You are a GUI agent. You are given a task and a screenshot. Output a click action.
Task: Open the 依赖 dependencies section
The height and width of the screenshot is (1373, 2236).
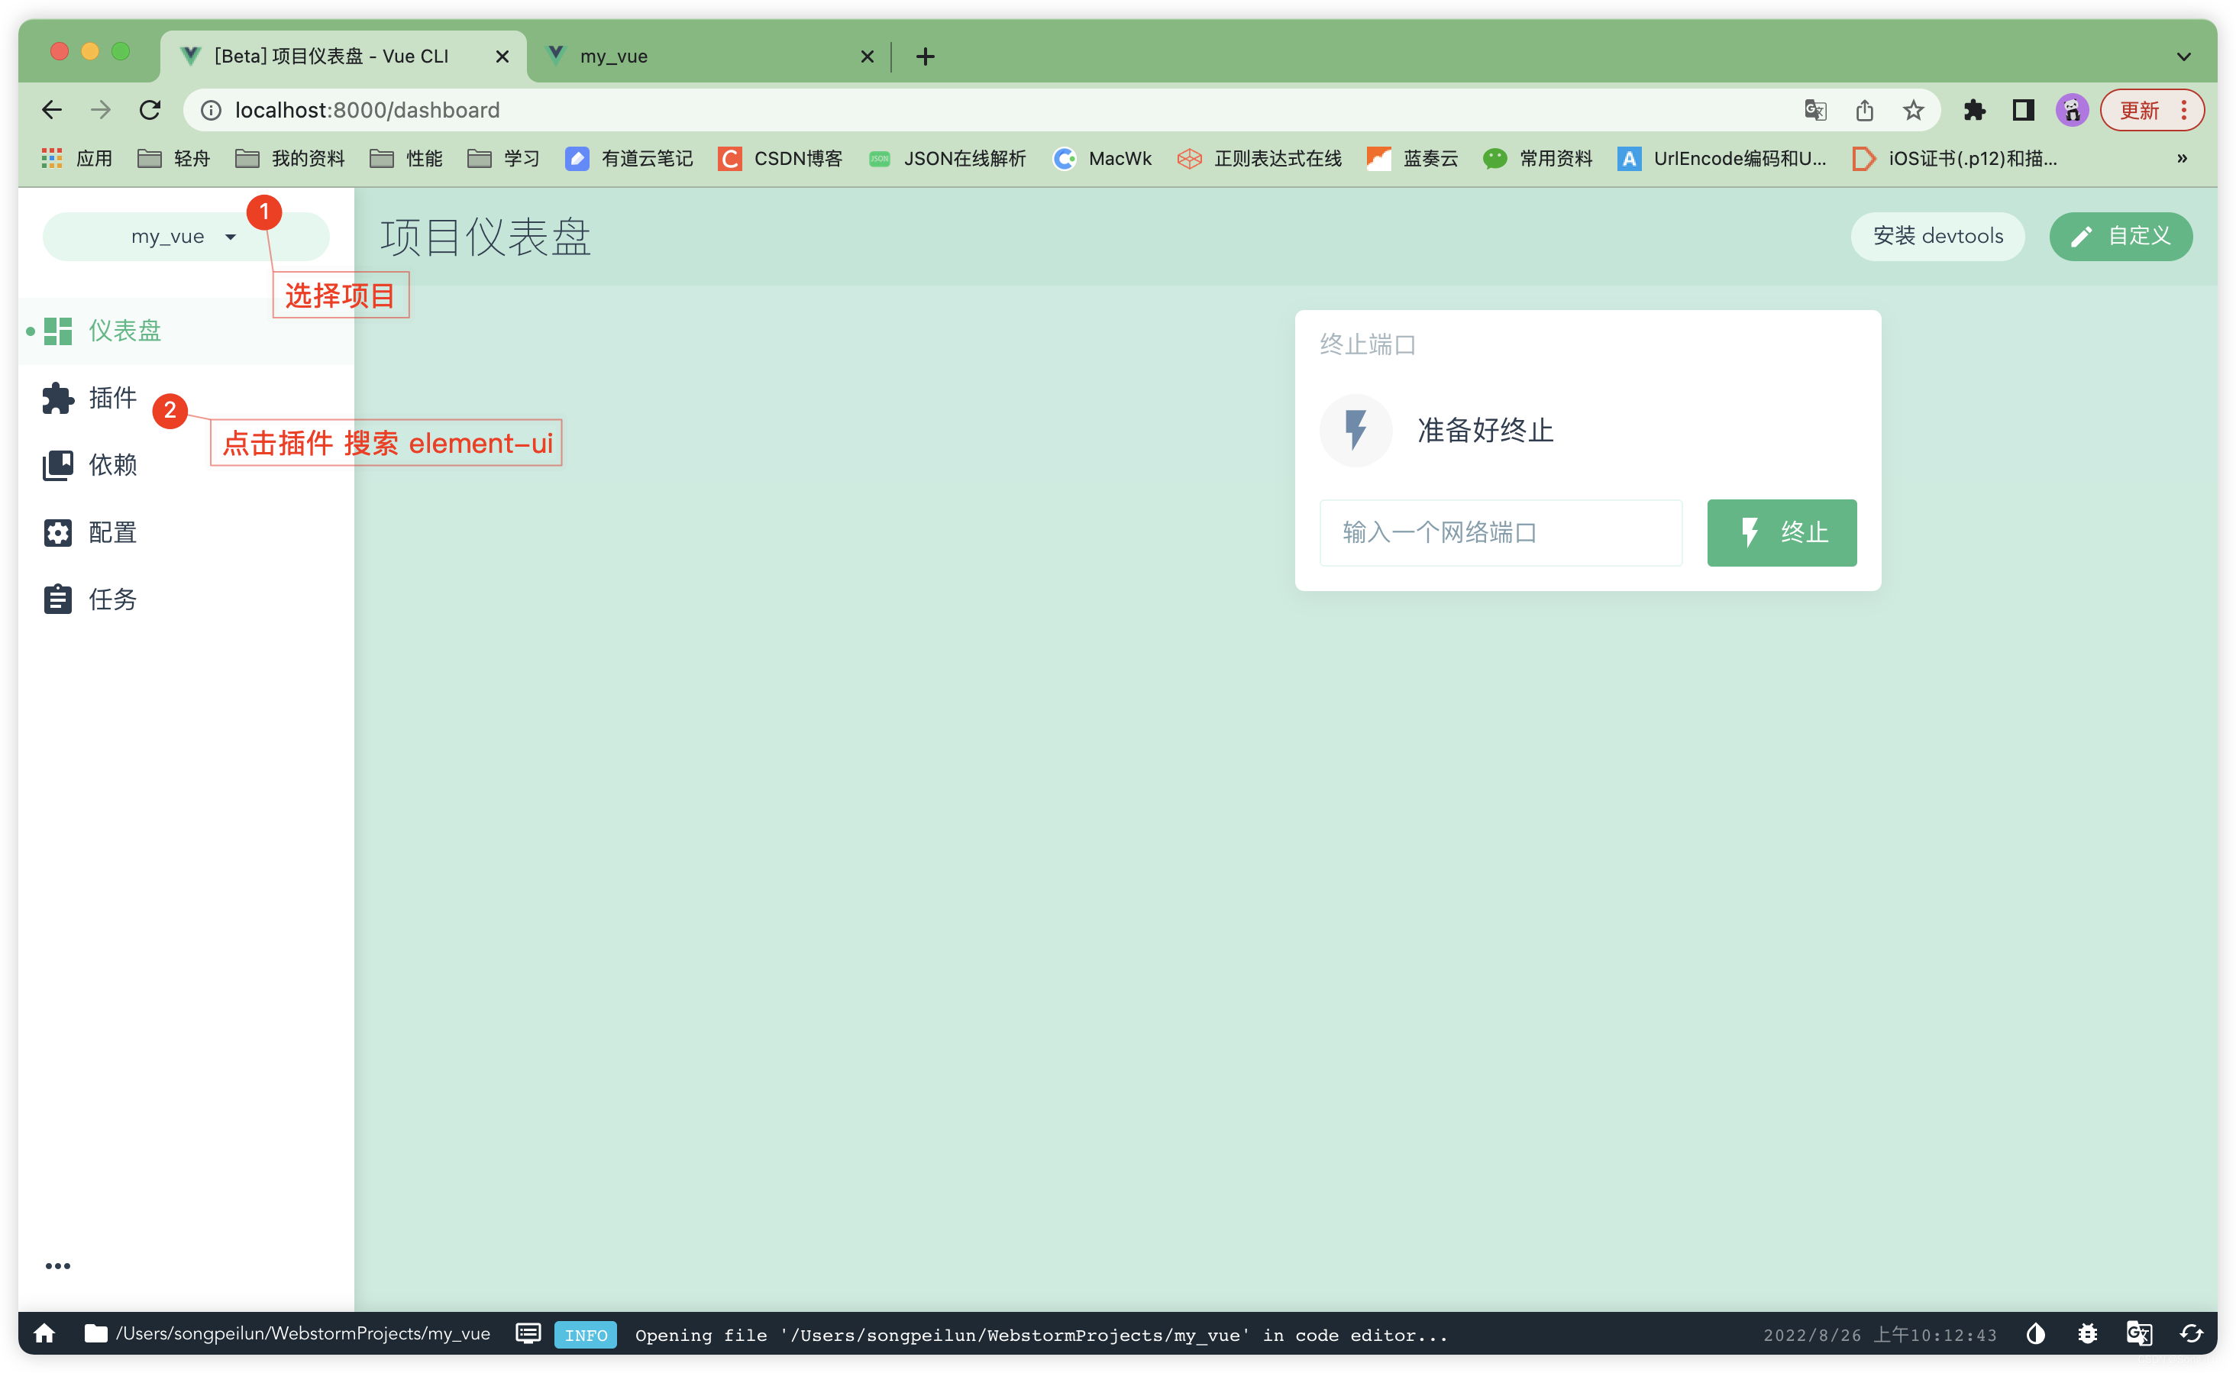coord(111,465)
